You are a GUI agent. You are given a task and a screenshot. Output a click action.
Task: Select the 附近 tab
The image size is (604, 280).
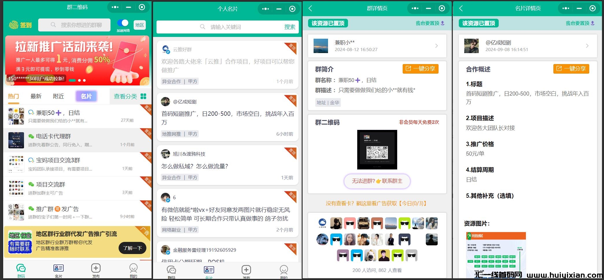pos(58,96)
